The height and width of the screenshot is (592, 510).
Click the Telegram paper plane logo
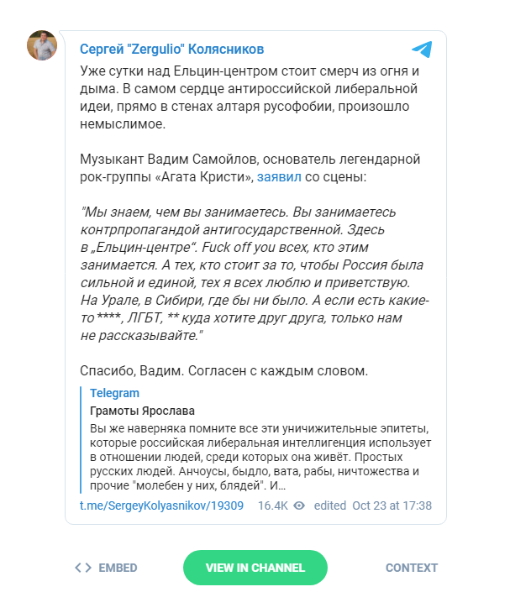tap(422, 49)
